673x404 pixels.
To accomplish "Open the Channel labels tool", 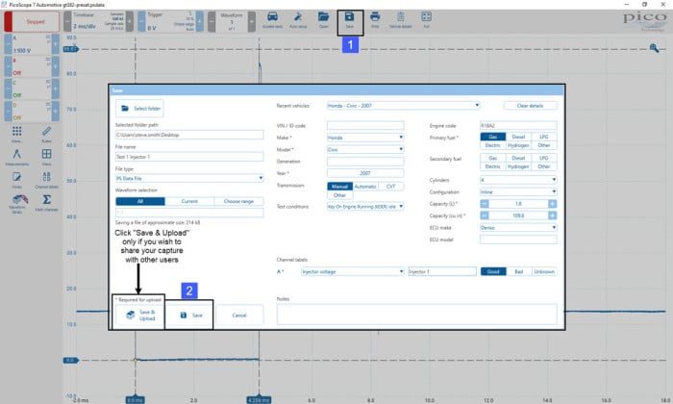I will [46, 180].
